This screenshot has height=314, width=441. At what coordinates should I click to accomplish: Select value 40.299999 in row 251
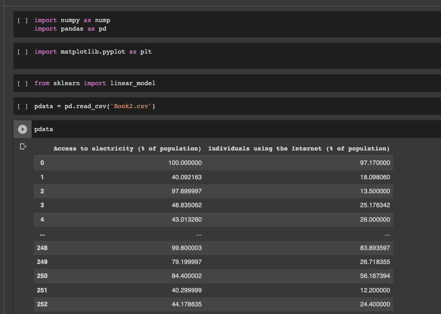187,290
